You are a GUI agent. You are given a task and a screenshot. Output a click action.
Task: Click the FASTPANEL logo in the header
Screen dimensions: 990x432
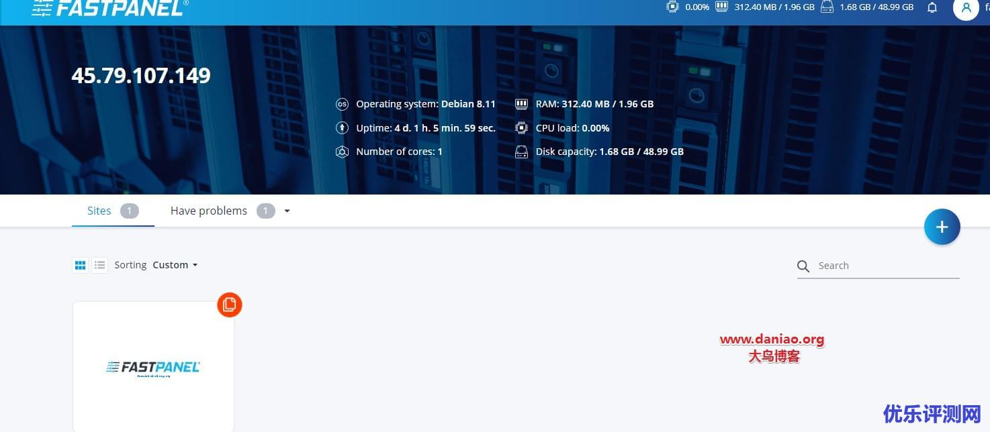[110, 7]
